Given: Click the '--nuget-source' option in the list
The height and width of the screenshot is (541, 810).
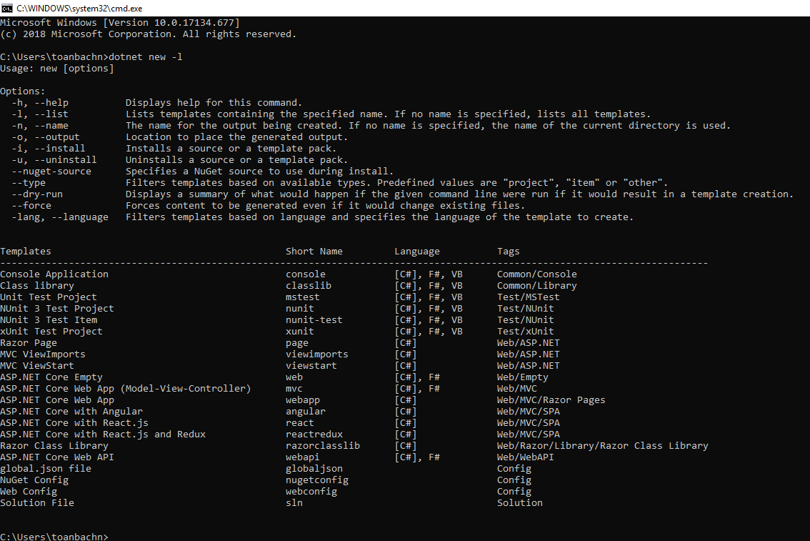Looking at the screenshot, I should pyautogui.click(x=51, y=172).
